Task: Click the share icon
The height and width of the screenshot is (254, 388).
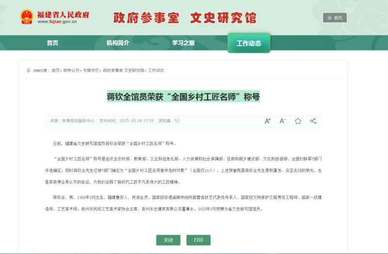Action: (x=313, y=121)
